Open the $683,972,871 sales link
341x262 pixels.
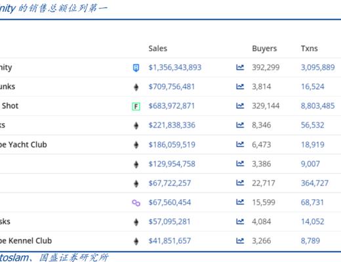(x=172, y=106)
